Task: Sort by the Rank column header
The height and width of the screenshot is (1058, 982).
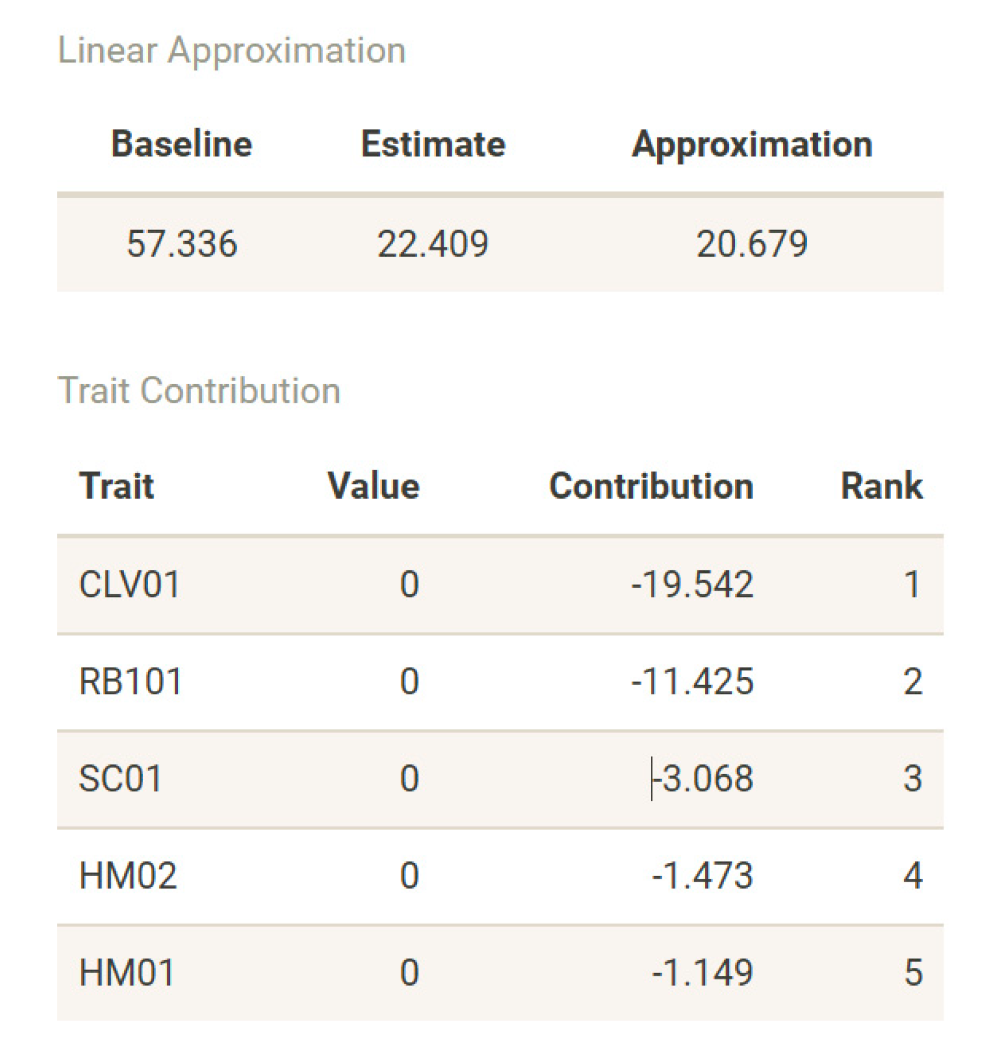Action: [881, 485]
